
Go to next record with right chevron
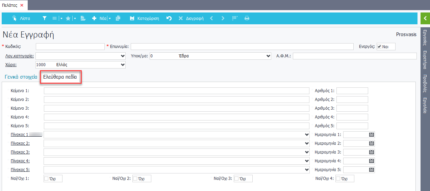pos(223,19)
